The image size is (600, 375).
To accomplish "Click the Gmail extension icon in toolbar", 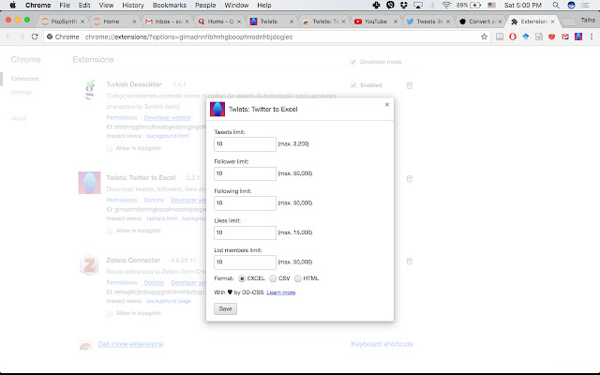I will 565,37.
